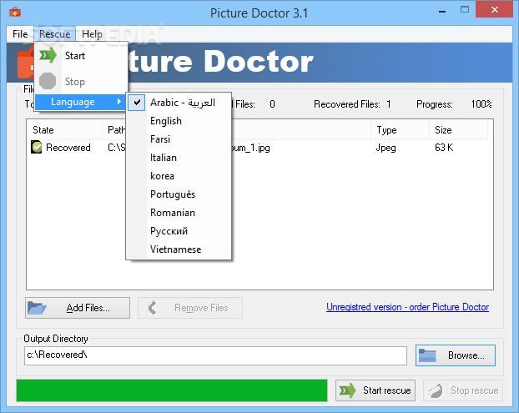Select the Language menu entry
This screenshot has width=519, height=413.
80,102
